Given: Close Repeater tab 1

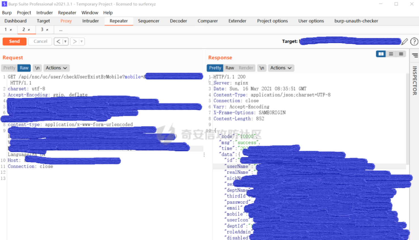Looking at the screenshot, I should coord(11,30).
